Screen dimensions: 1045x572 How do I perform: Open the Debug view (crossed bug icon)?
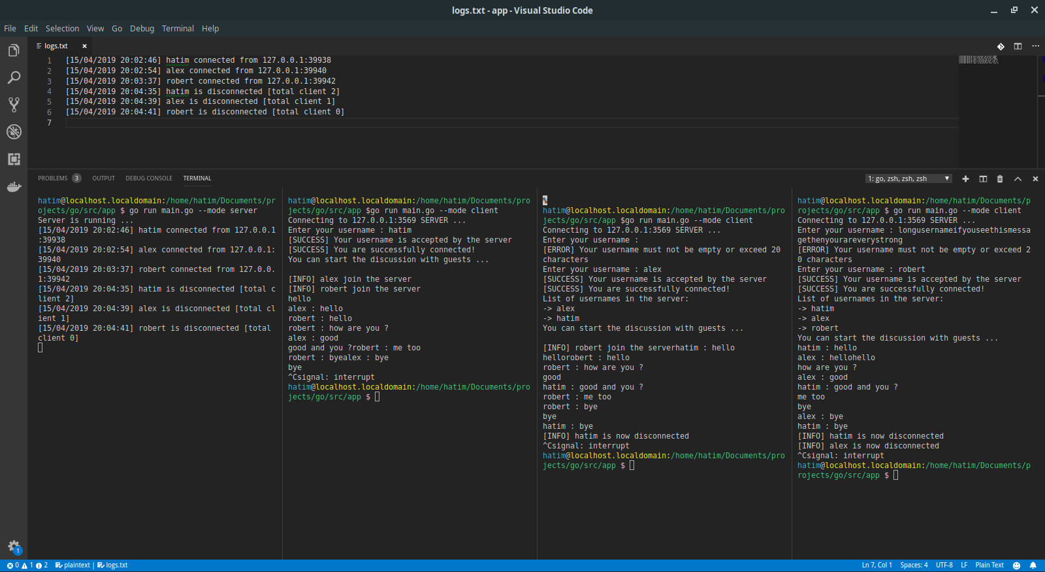14,131
